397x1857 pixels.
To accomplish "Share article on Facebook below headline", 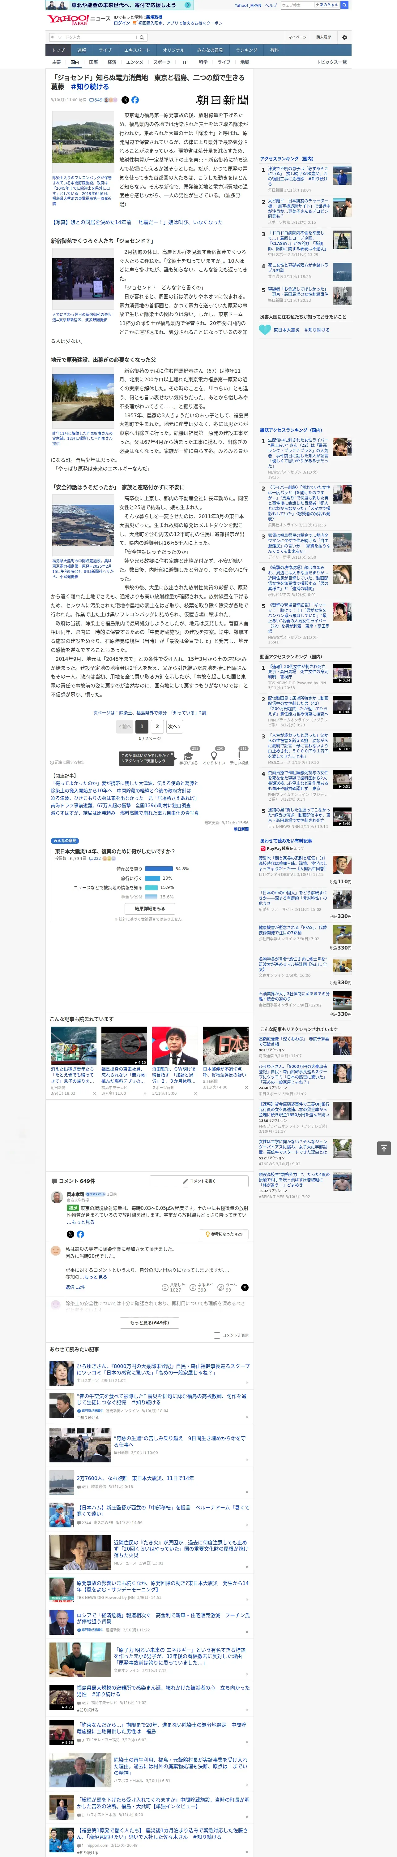I will pos(135,100).
